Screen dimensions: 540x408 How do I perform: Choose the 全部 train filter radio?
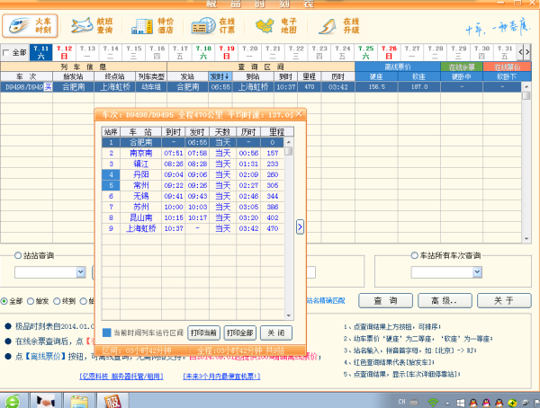(4, 301)
